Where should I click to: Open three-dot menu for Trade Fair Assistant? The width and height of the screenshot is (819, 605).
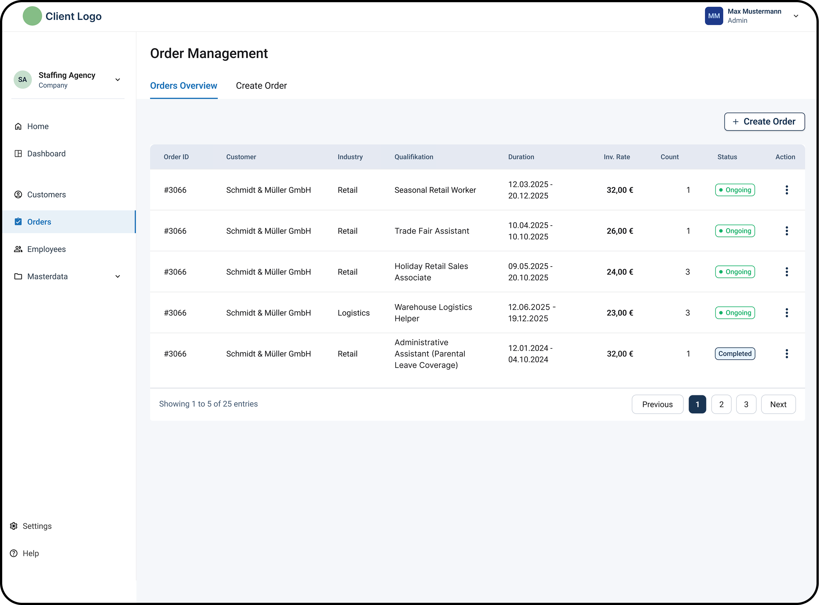point(787,231)
